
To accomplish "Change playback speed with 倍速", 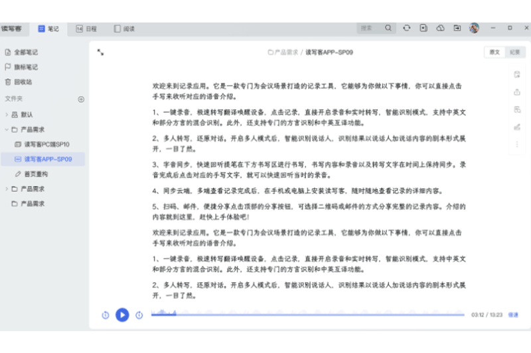I will (x=513, y=315).
